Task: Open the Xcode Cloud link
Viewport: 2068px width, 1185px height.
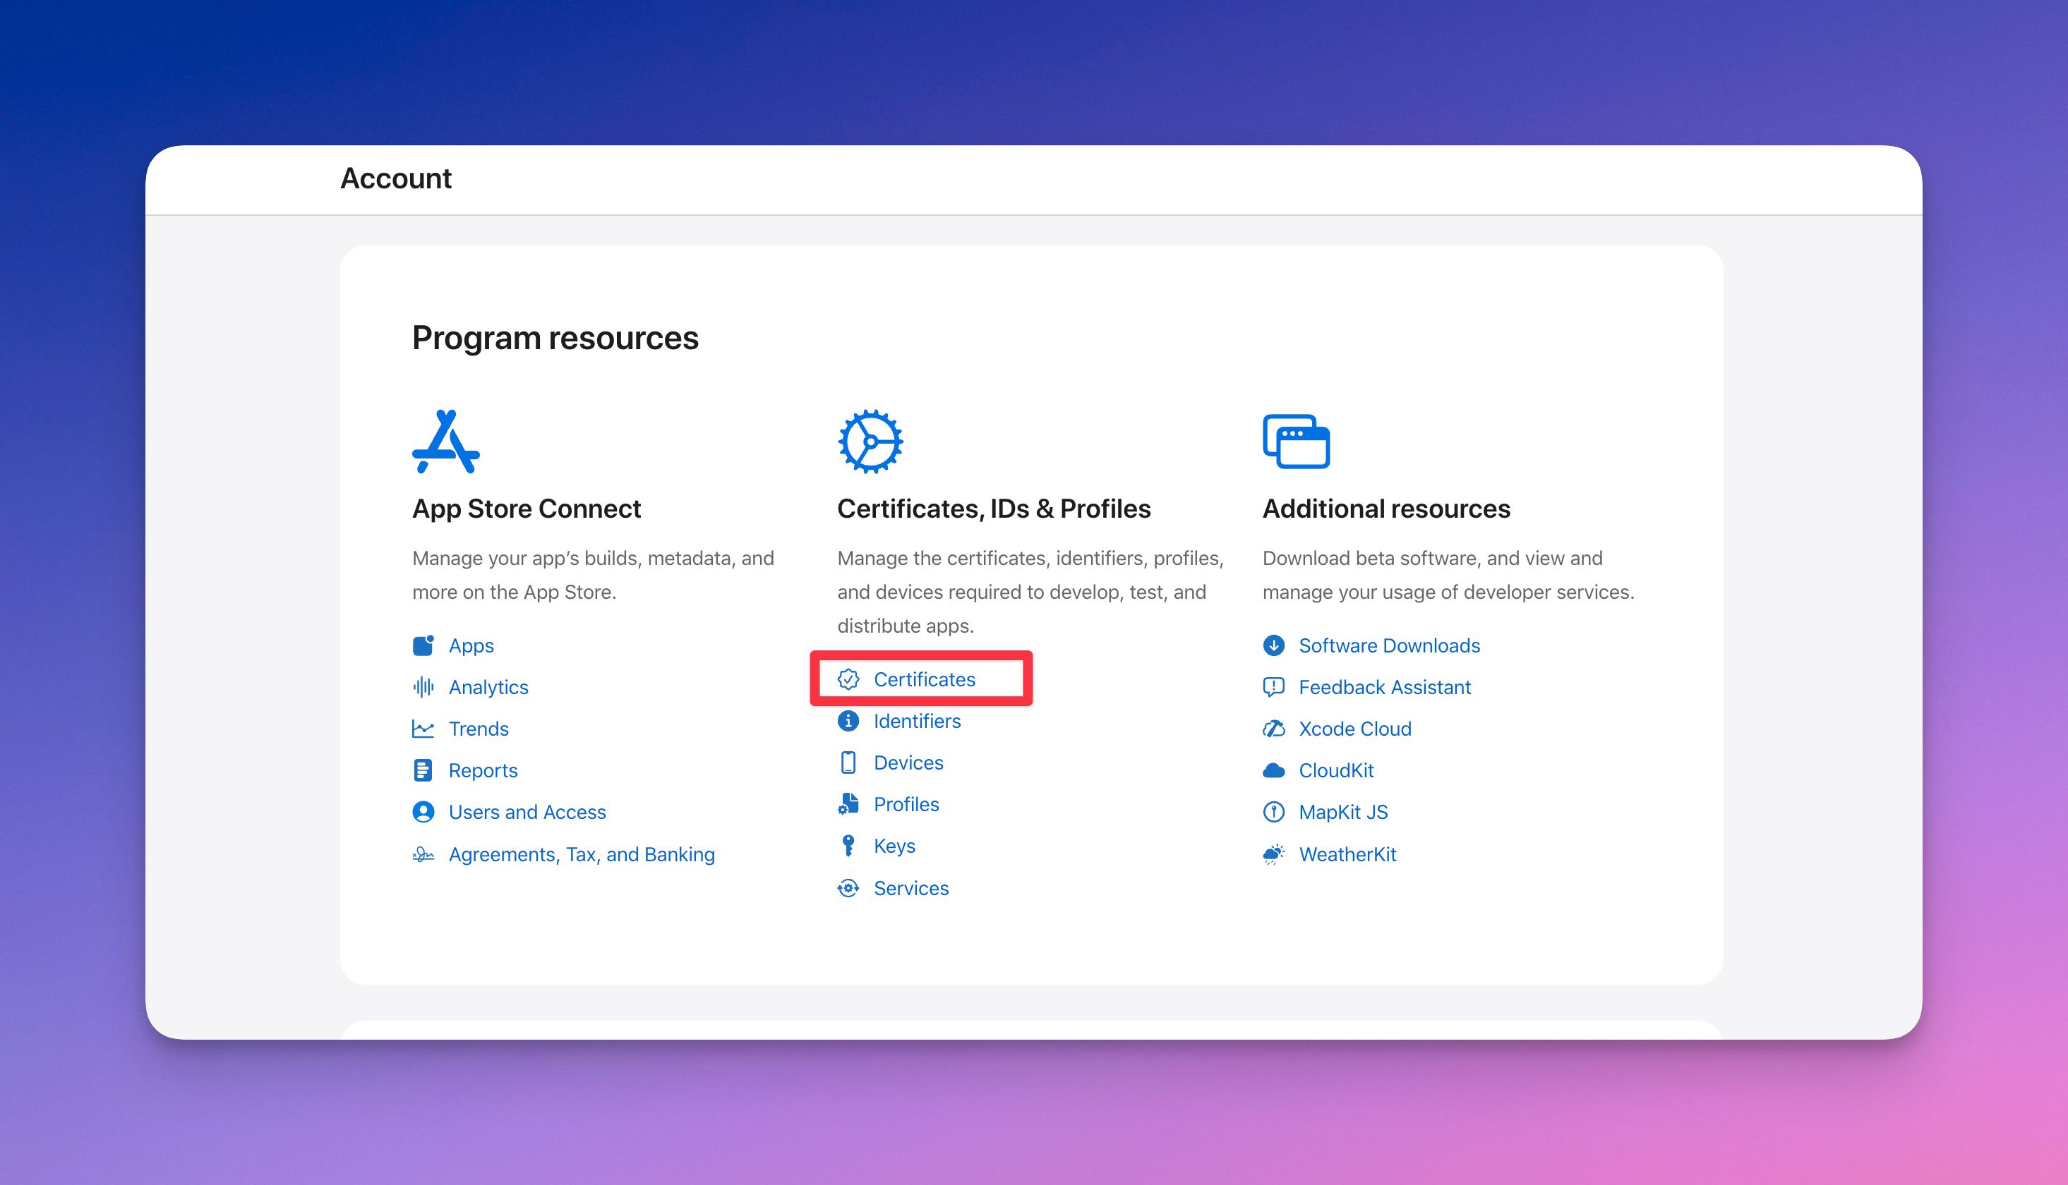Action: pyautogui.click(x=1354, y=729)
